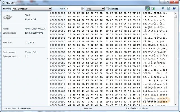Click the HEX-Editor title bar app icon
The image size is (180, 112).
pyautogui.click(x=3, y=3)
